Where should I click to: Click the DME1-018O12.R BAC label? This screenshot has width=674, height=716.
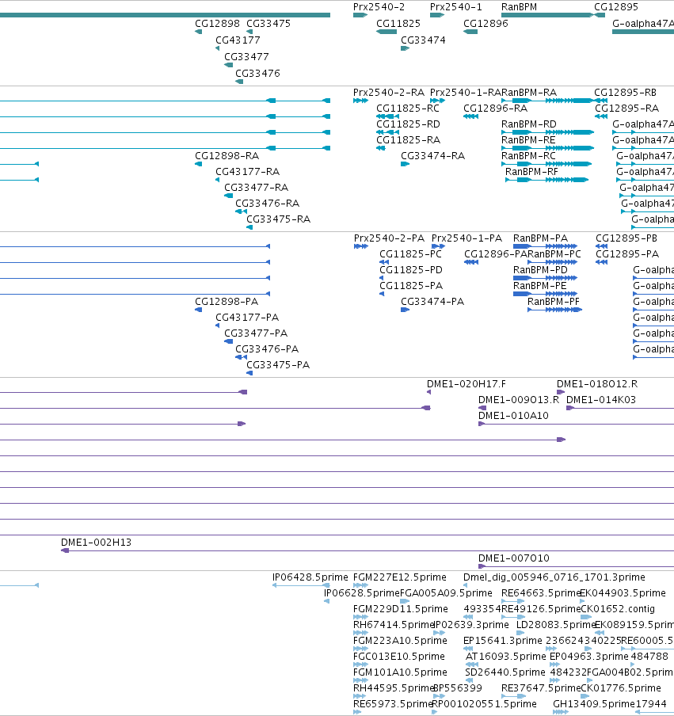tap(597, 384)
